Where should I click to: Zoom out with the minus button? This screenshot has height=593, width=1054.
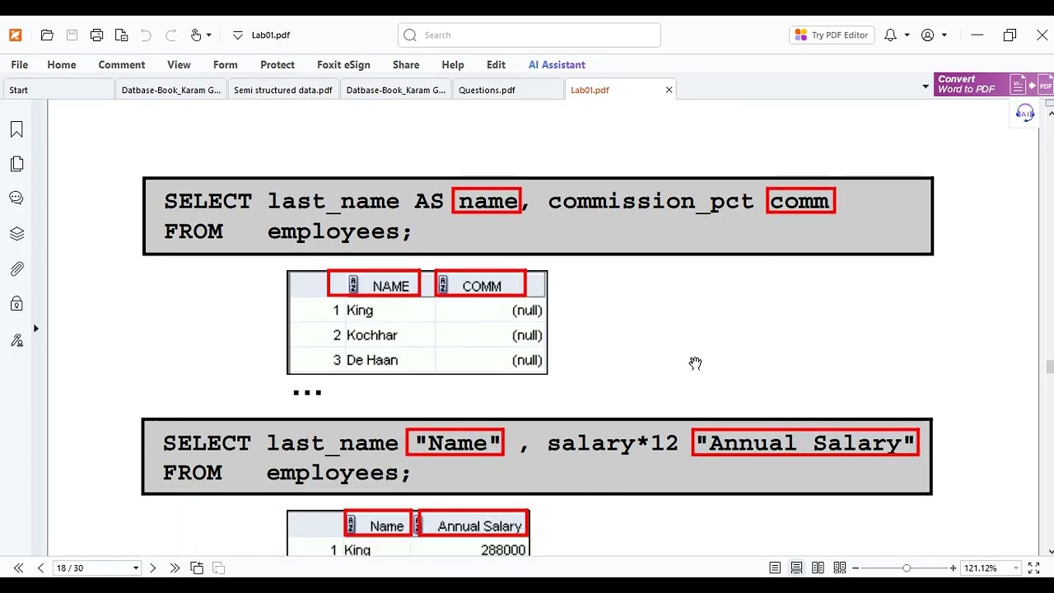click(x=856, y=568)
